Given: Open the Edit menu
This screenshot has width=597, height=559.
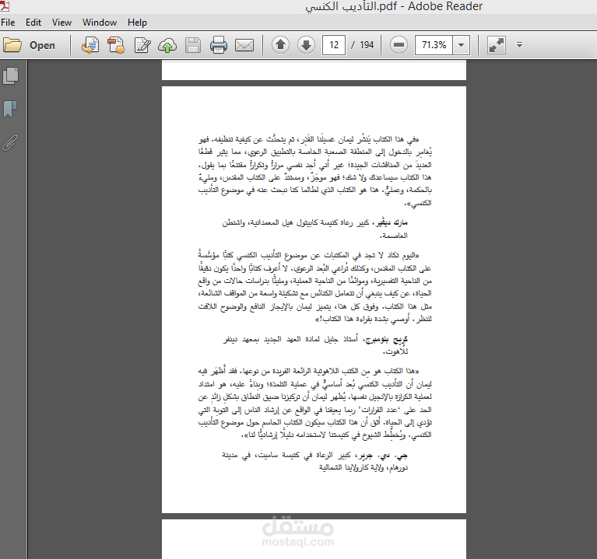Looking at the screenshot, I should [x=33, y=23].
